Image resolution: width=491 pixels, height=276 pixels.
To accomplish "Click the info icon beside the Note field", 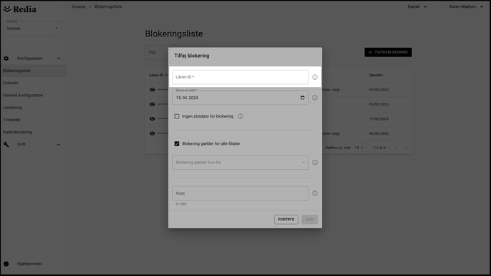I will (315, 193).
